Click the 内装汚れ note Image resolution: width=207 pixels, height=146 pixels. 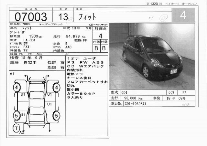pos(75,70)
